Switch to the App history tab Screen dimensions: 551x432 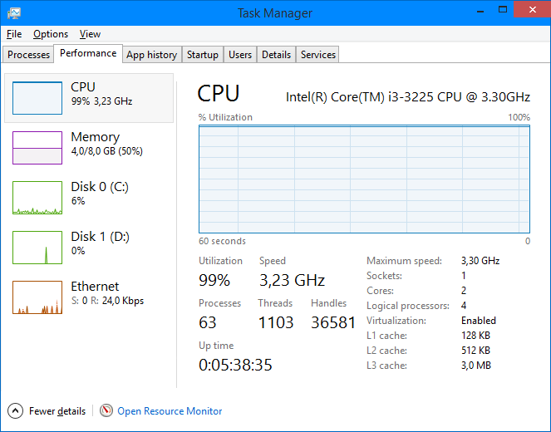151,55
